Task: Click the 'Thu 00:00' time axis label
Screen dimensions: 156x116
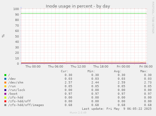Action: coord(33,67)
